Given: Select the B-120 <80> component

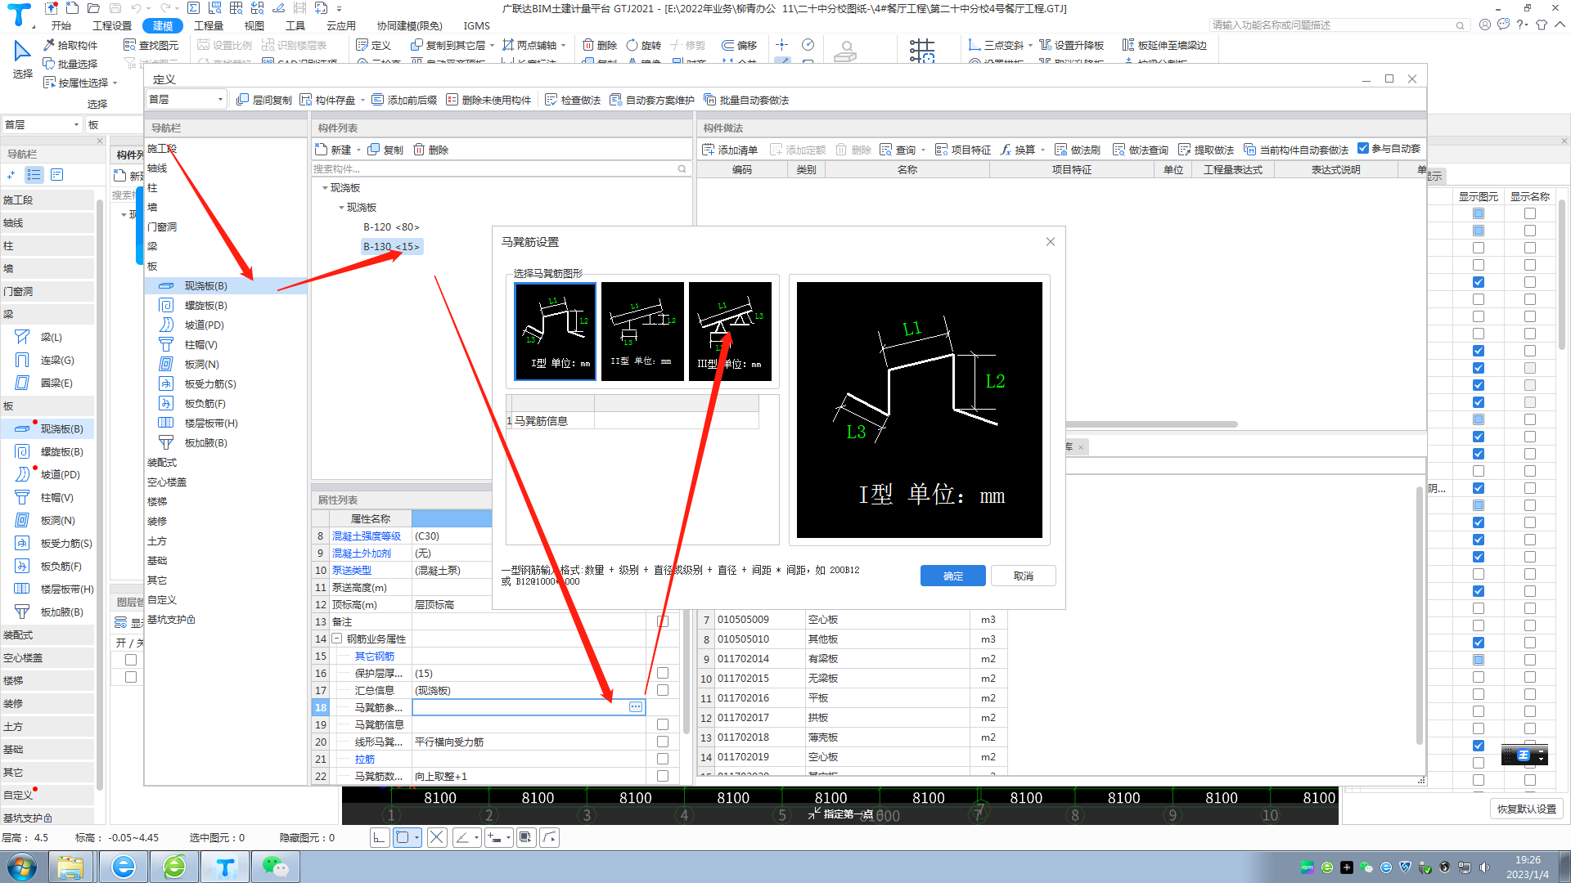Looking at the screenshot, I should 391,227.
